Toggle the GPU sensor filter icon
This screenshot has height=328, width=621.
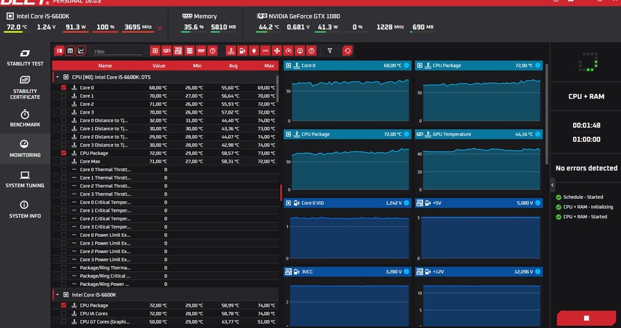tap(166, 50)
